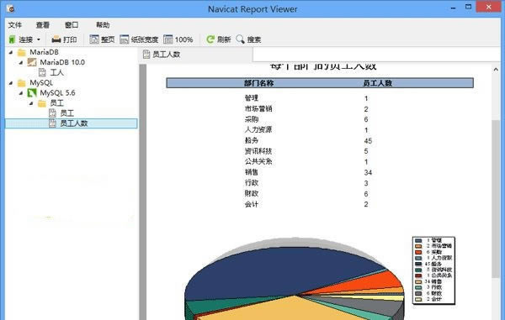Collapse the MySQL folder node
This screenshot has width=505, height=320.
click(x=11, y=83)
